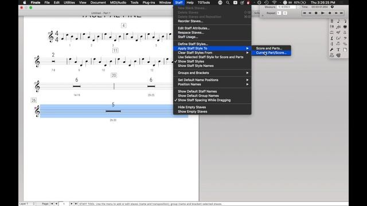Start recording with the Record button
The width and height of the screenshot is (367, 206).
click(330, 13)
